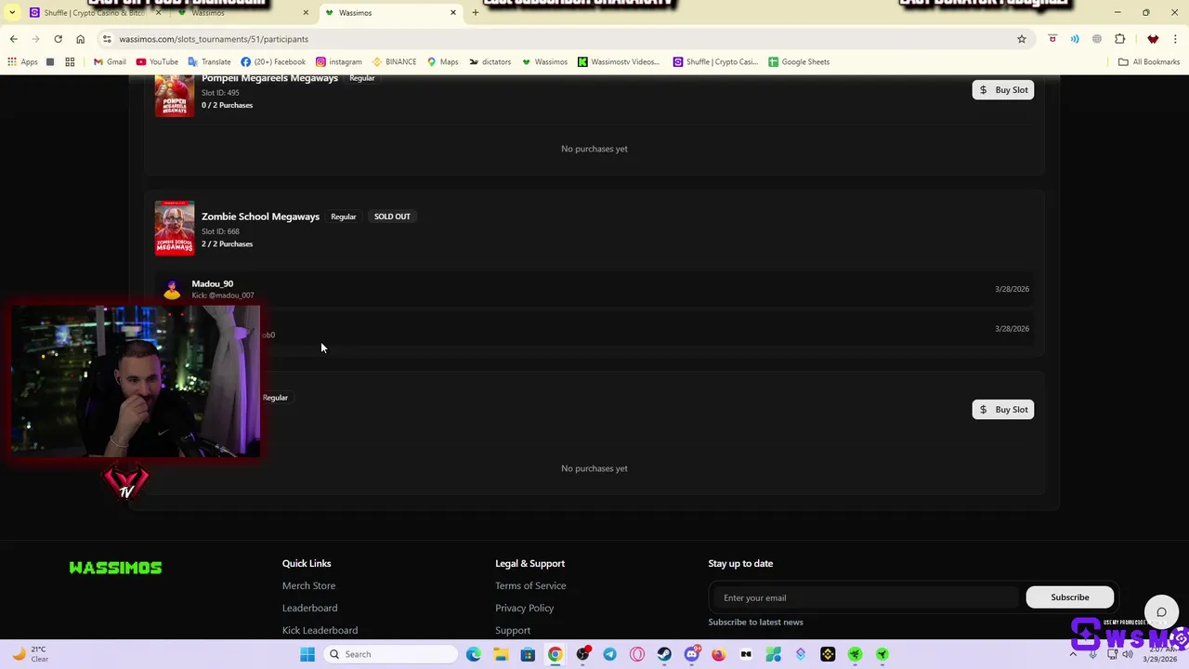Click the Zombie School Megaways title
Image resolution: width=1189 pixels, height=669 pixels.
pos(260,216)
